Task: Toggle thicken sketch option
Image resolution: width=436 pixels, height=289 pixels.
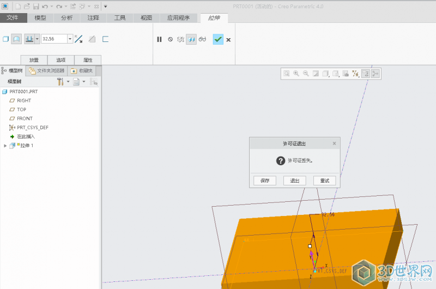Action: click(105, 39)
